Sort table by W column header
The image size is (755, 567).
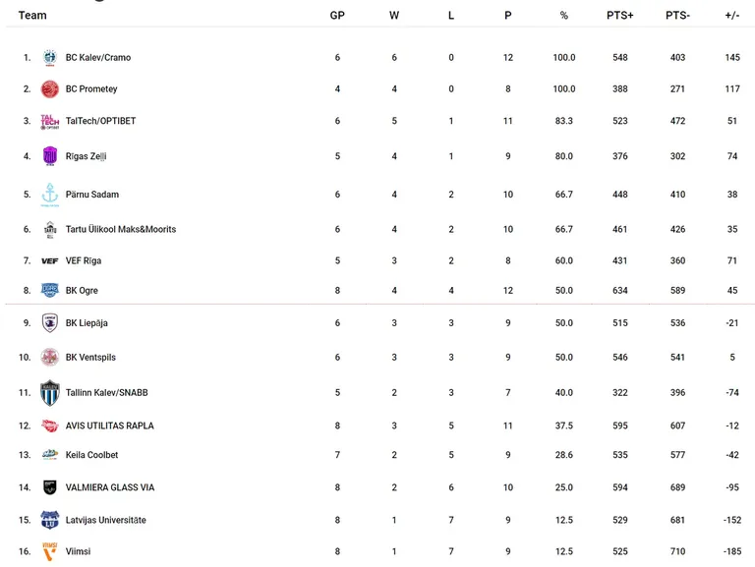pos(394,16)
